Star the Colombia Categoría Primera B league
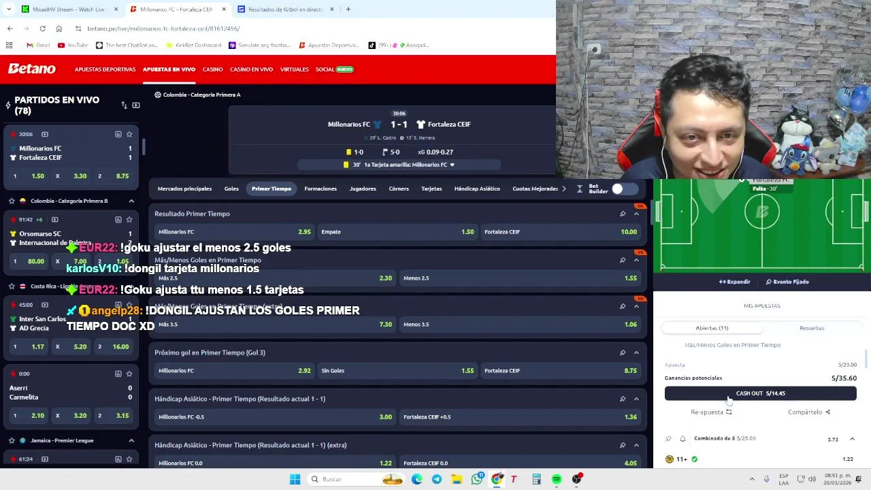This screenshot has height=490, width=871. 12,201
